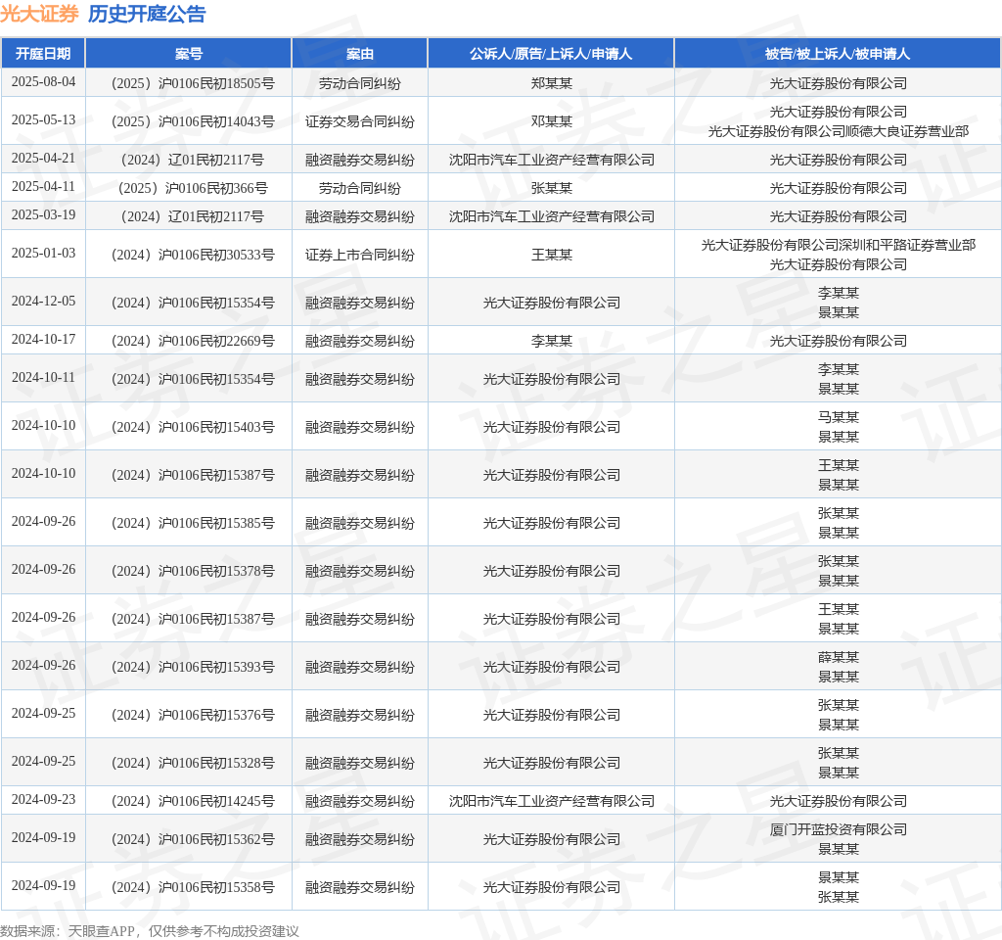Click the 光大证券 title text
1002x940 pixels.
tap(39, 14)
